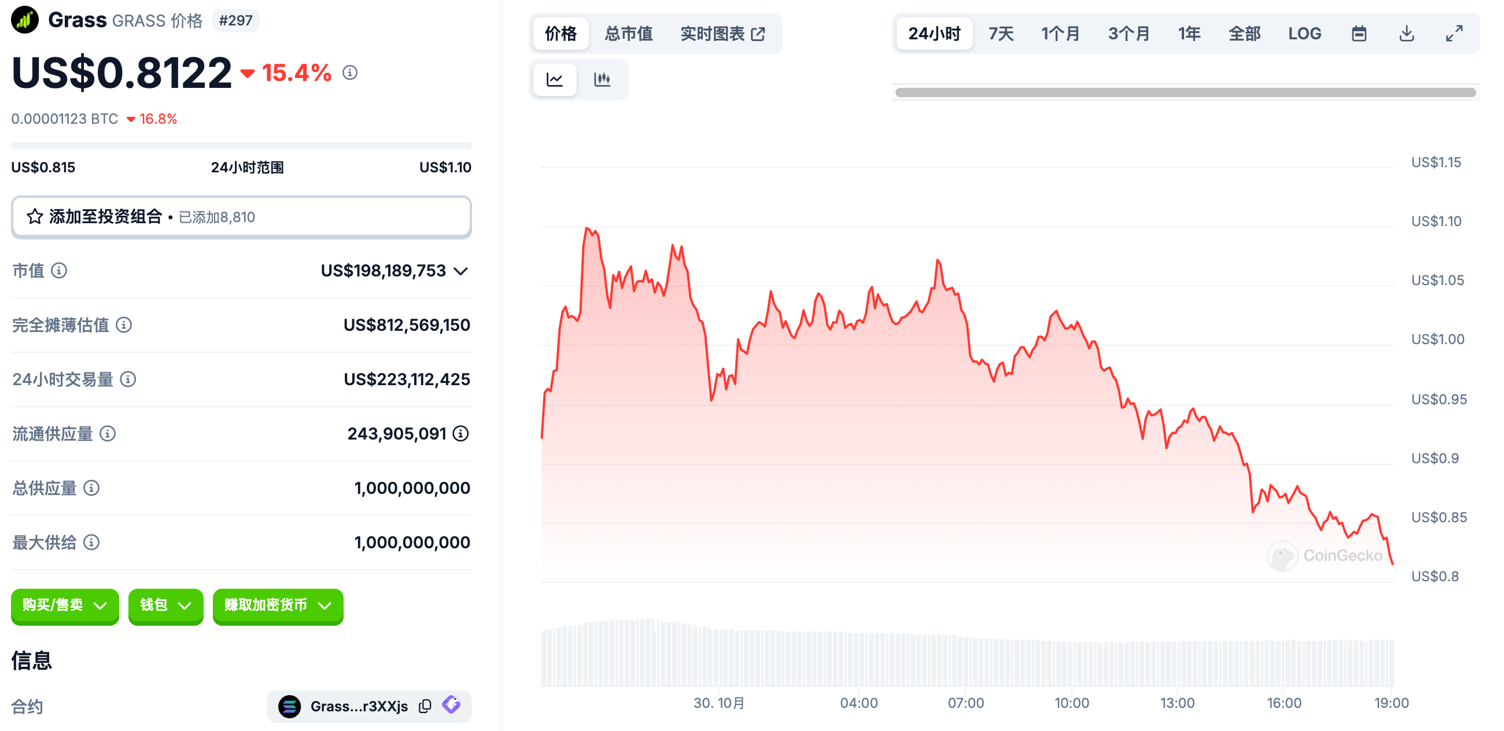Download the chart data
1504x731 pixels.
pyautogui.click(x=1406, y=34)
